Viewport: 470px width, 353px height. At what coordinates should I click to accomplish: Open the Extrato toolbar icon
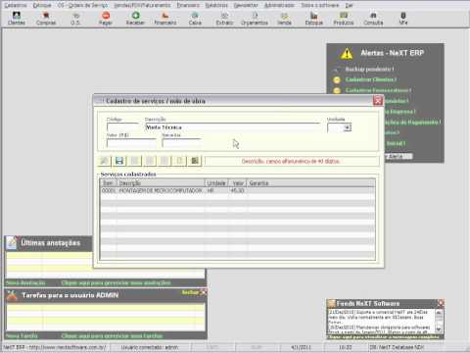point(224,19)
